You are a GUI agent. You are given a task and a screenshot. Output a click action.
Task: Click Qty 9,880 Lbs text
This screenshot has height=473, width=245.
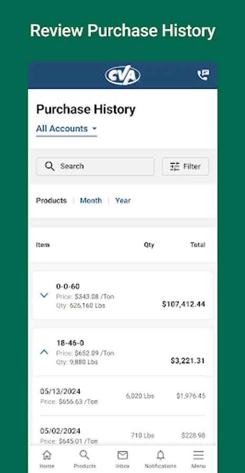(77, 362)
